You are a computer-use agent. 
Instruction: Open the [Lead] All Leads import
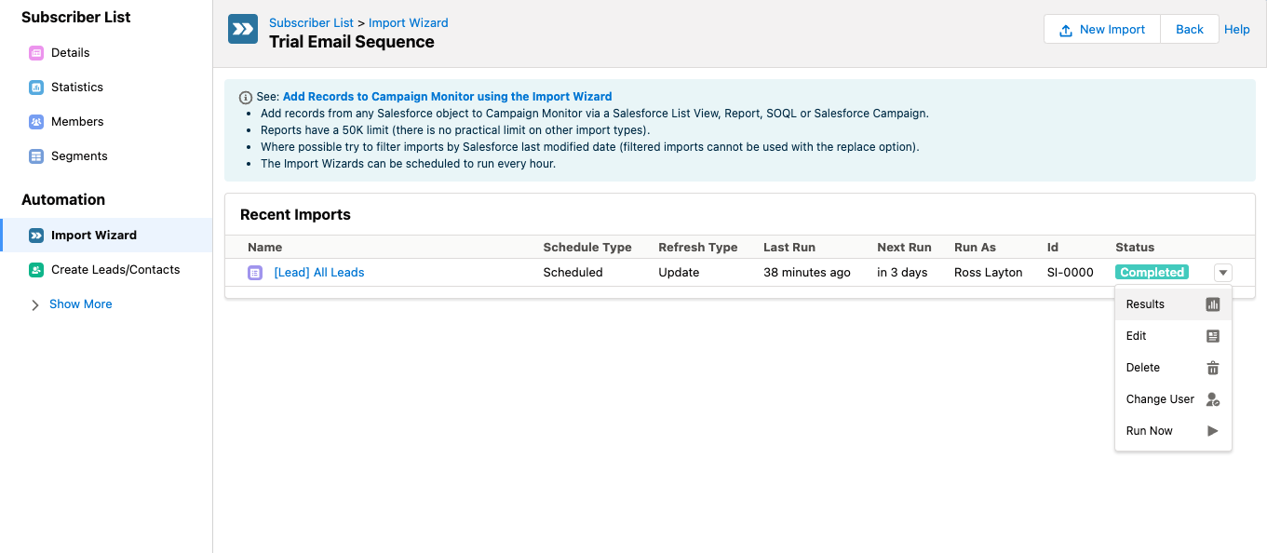[319, 273]
